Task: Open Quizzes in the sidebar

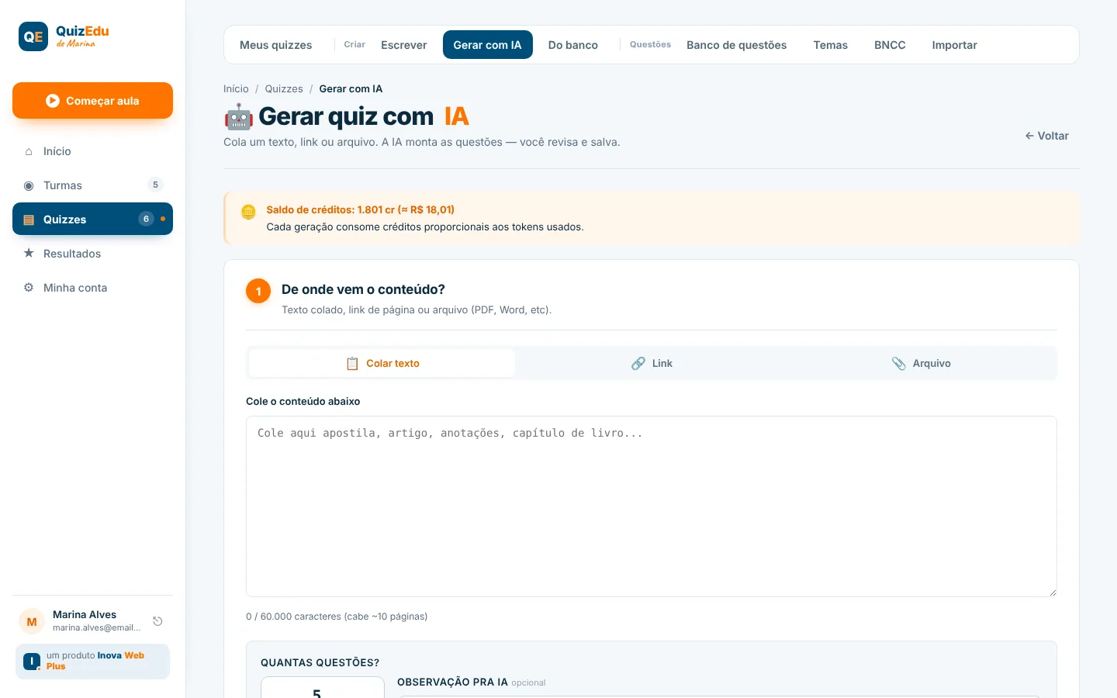Action: [x=92, y=219]
